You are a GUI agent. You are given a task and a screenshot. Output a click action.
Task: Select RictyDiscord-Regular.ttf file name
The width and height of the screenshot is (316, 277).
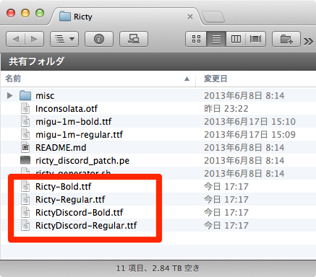[86, 226]
